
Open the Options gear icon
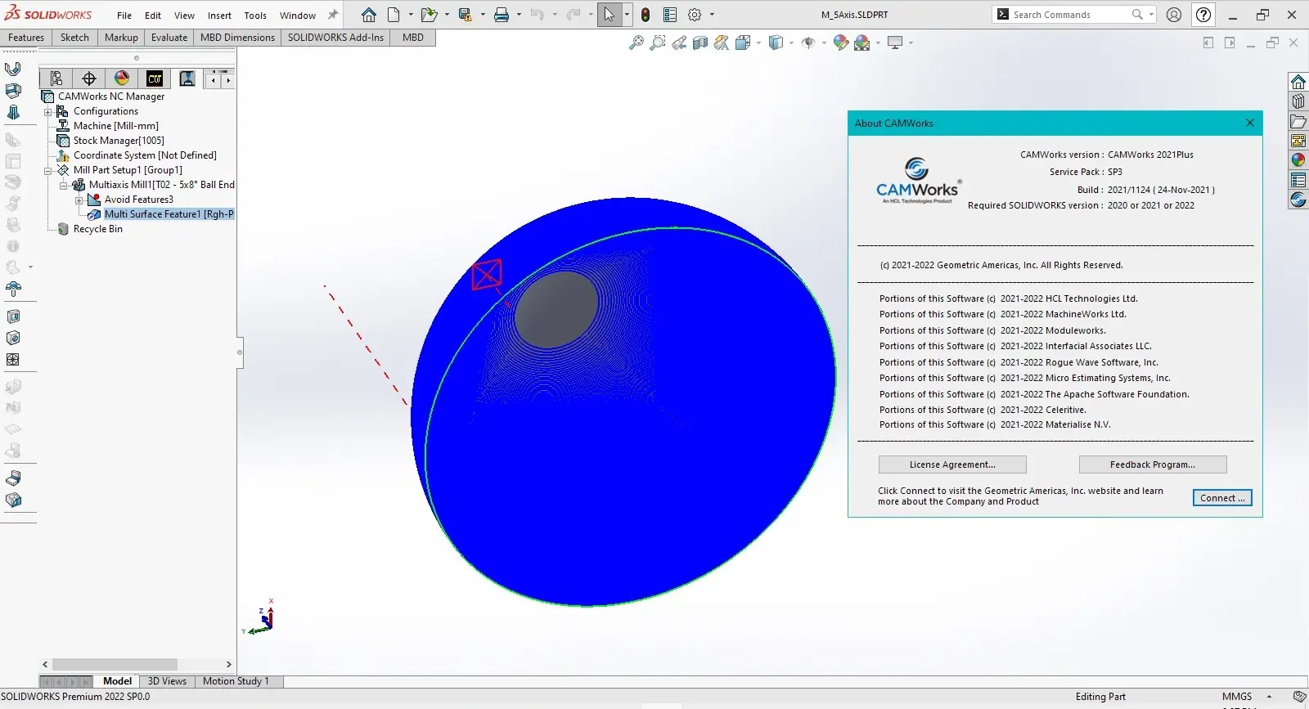point(695,15)
